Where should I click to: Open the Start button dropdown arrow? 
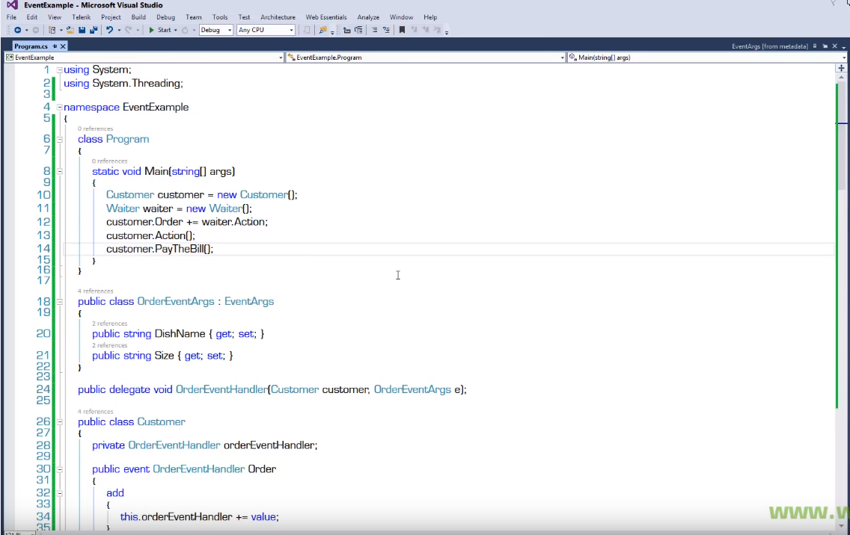click(x=176, y=31)
